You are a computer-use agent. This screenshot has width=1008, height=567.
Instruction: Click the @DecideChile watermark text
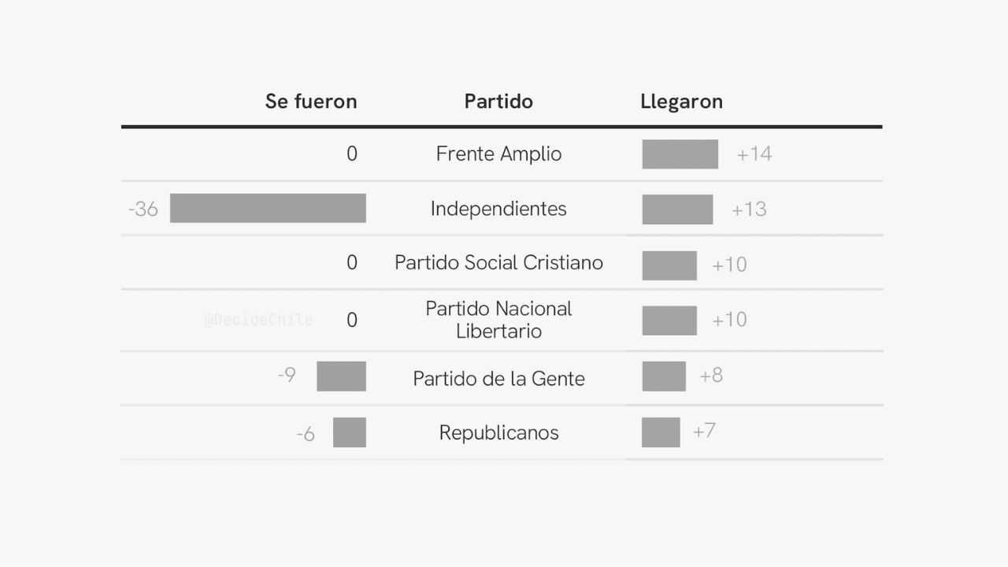[x=258, y=320]
